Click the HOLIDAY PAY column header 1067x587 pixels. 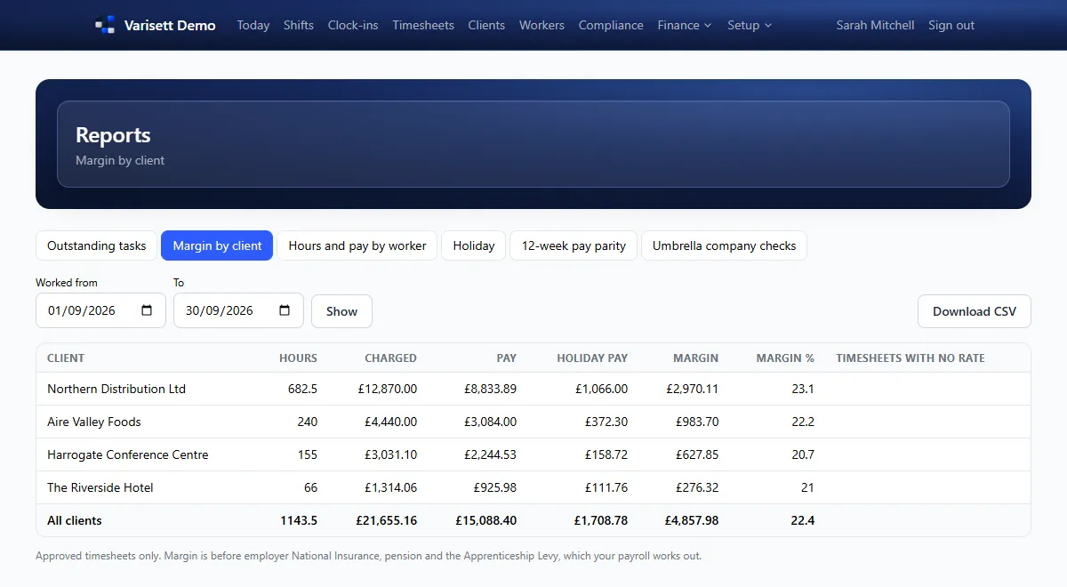592,358
